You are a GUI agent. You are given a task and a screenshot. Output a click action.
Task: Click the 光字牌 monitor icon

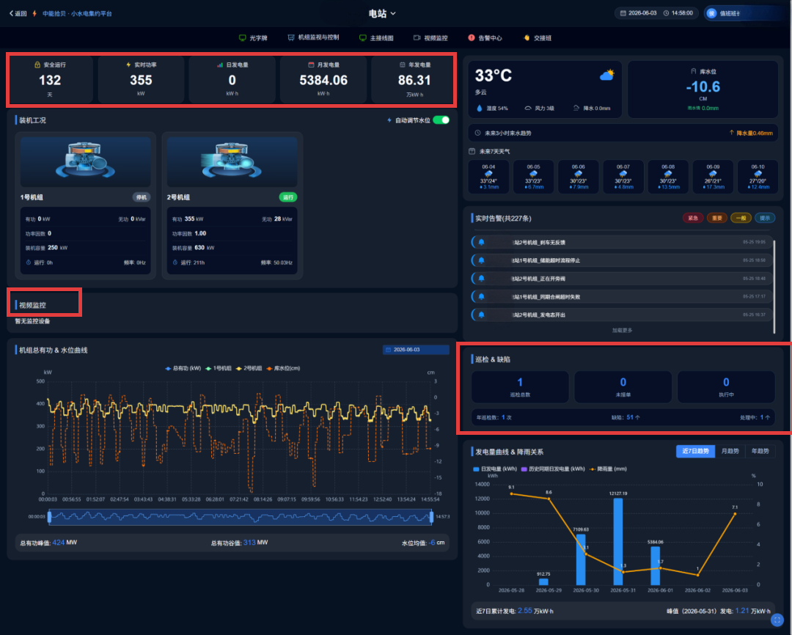(x=243, y=38)
